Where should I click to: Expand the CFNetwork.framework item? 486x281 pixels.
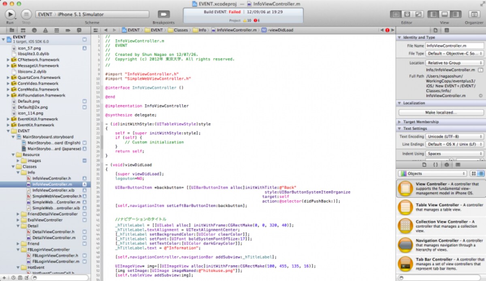click(8, 59)
